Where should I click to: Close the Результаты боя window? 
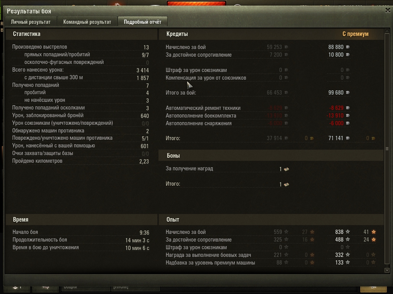pyautogui.click(x=388, y=10)
